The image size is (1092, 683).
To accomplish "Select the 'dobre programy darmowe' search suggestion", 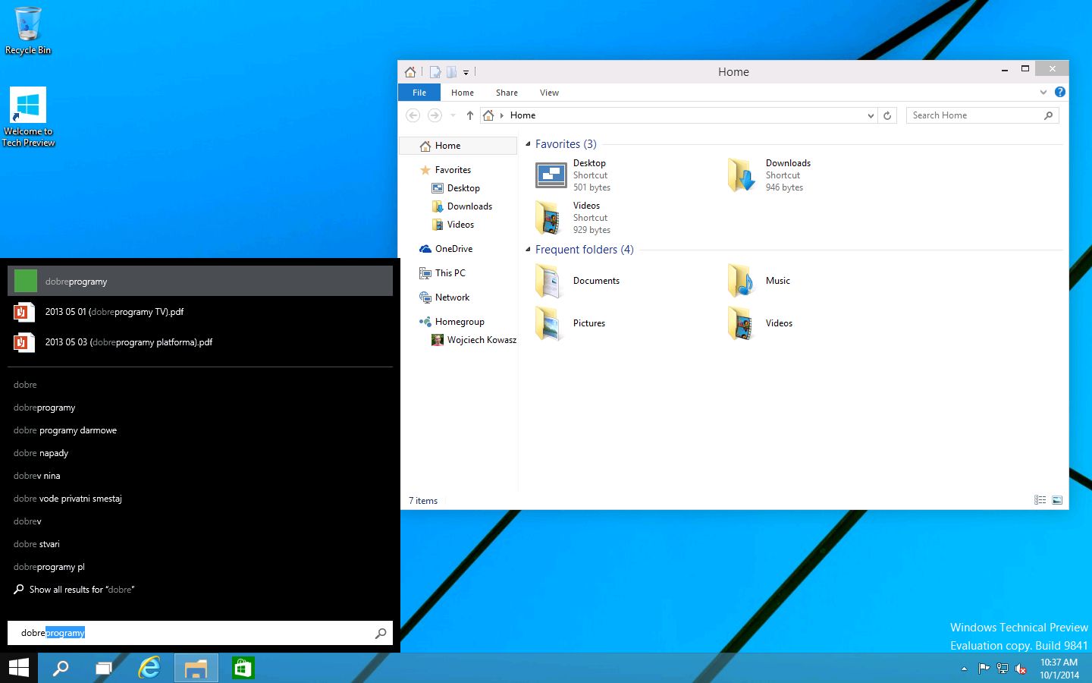I will pos(65,430).
